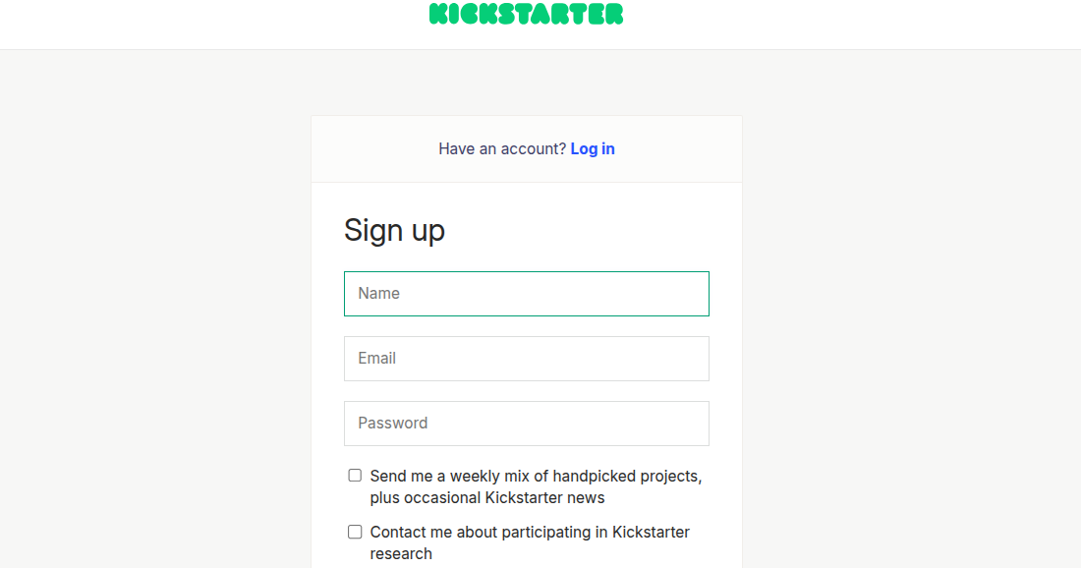Click the letter K in the Kickstarter logo
This screenshot has width=1081, height=568.
pos(438,14)
